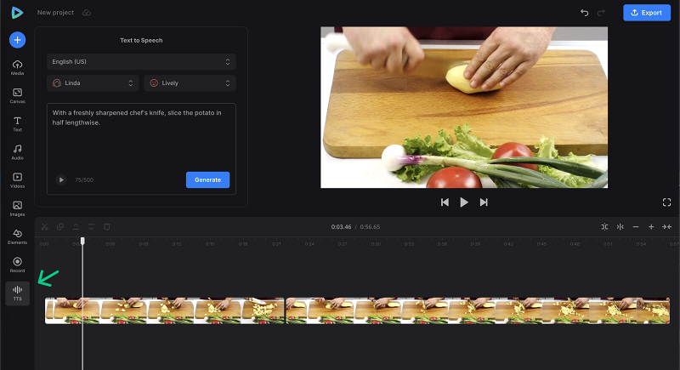The width and height of the screenshot is (680, 370).
Task: Bring the clip layer forward
Action: coord(76,226)
